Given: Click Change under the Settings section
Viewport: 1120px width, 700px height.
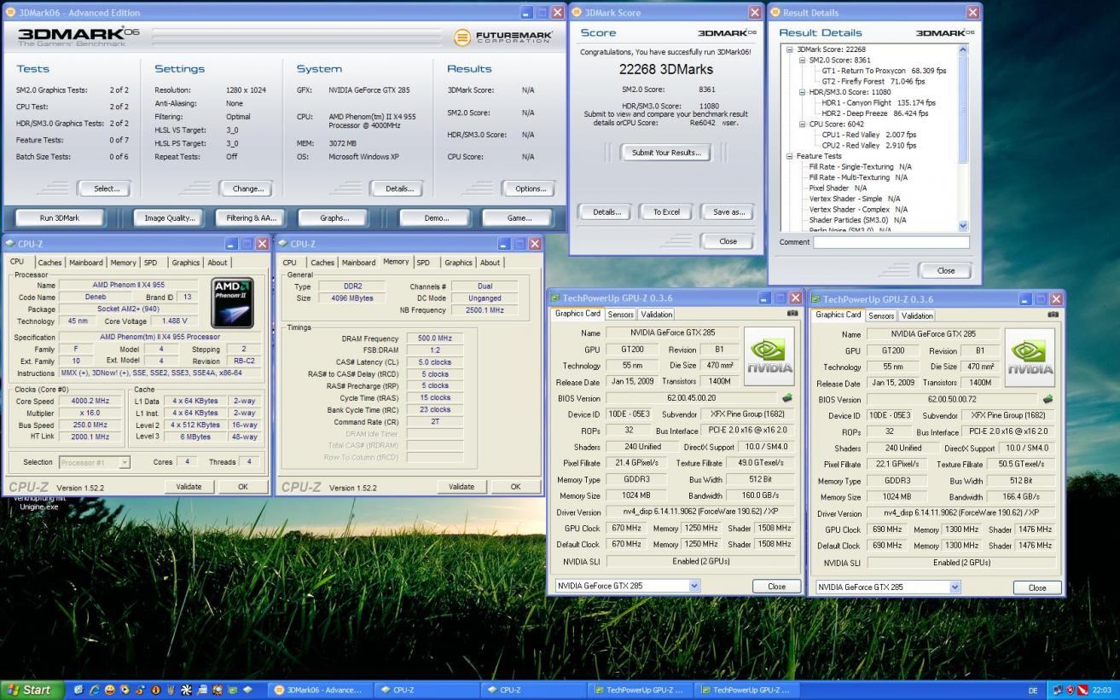Looking at the screenshot, I should (x=247, y=188).
